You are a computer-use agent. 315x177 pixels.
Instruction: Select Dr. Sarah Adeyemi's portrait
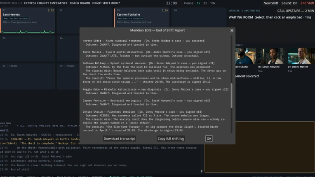[x=271, y=56]
